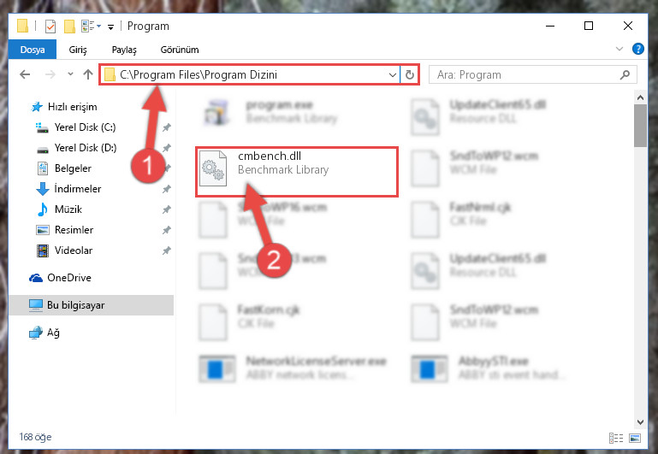Open Explorer help with the question mark
This screenshot has width=658, height=454.
click(637, 49)
